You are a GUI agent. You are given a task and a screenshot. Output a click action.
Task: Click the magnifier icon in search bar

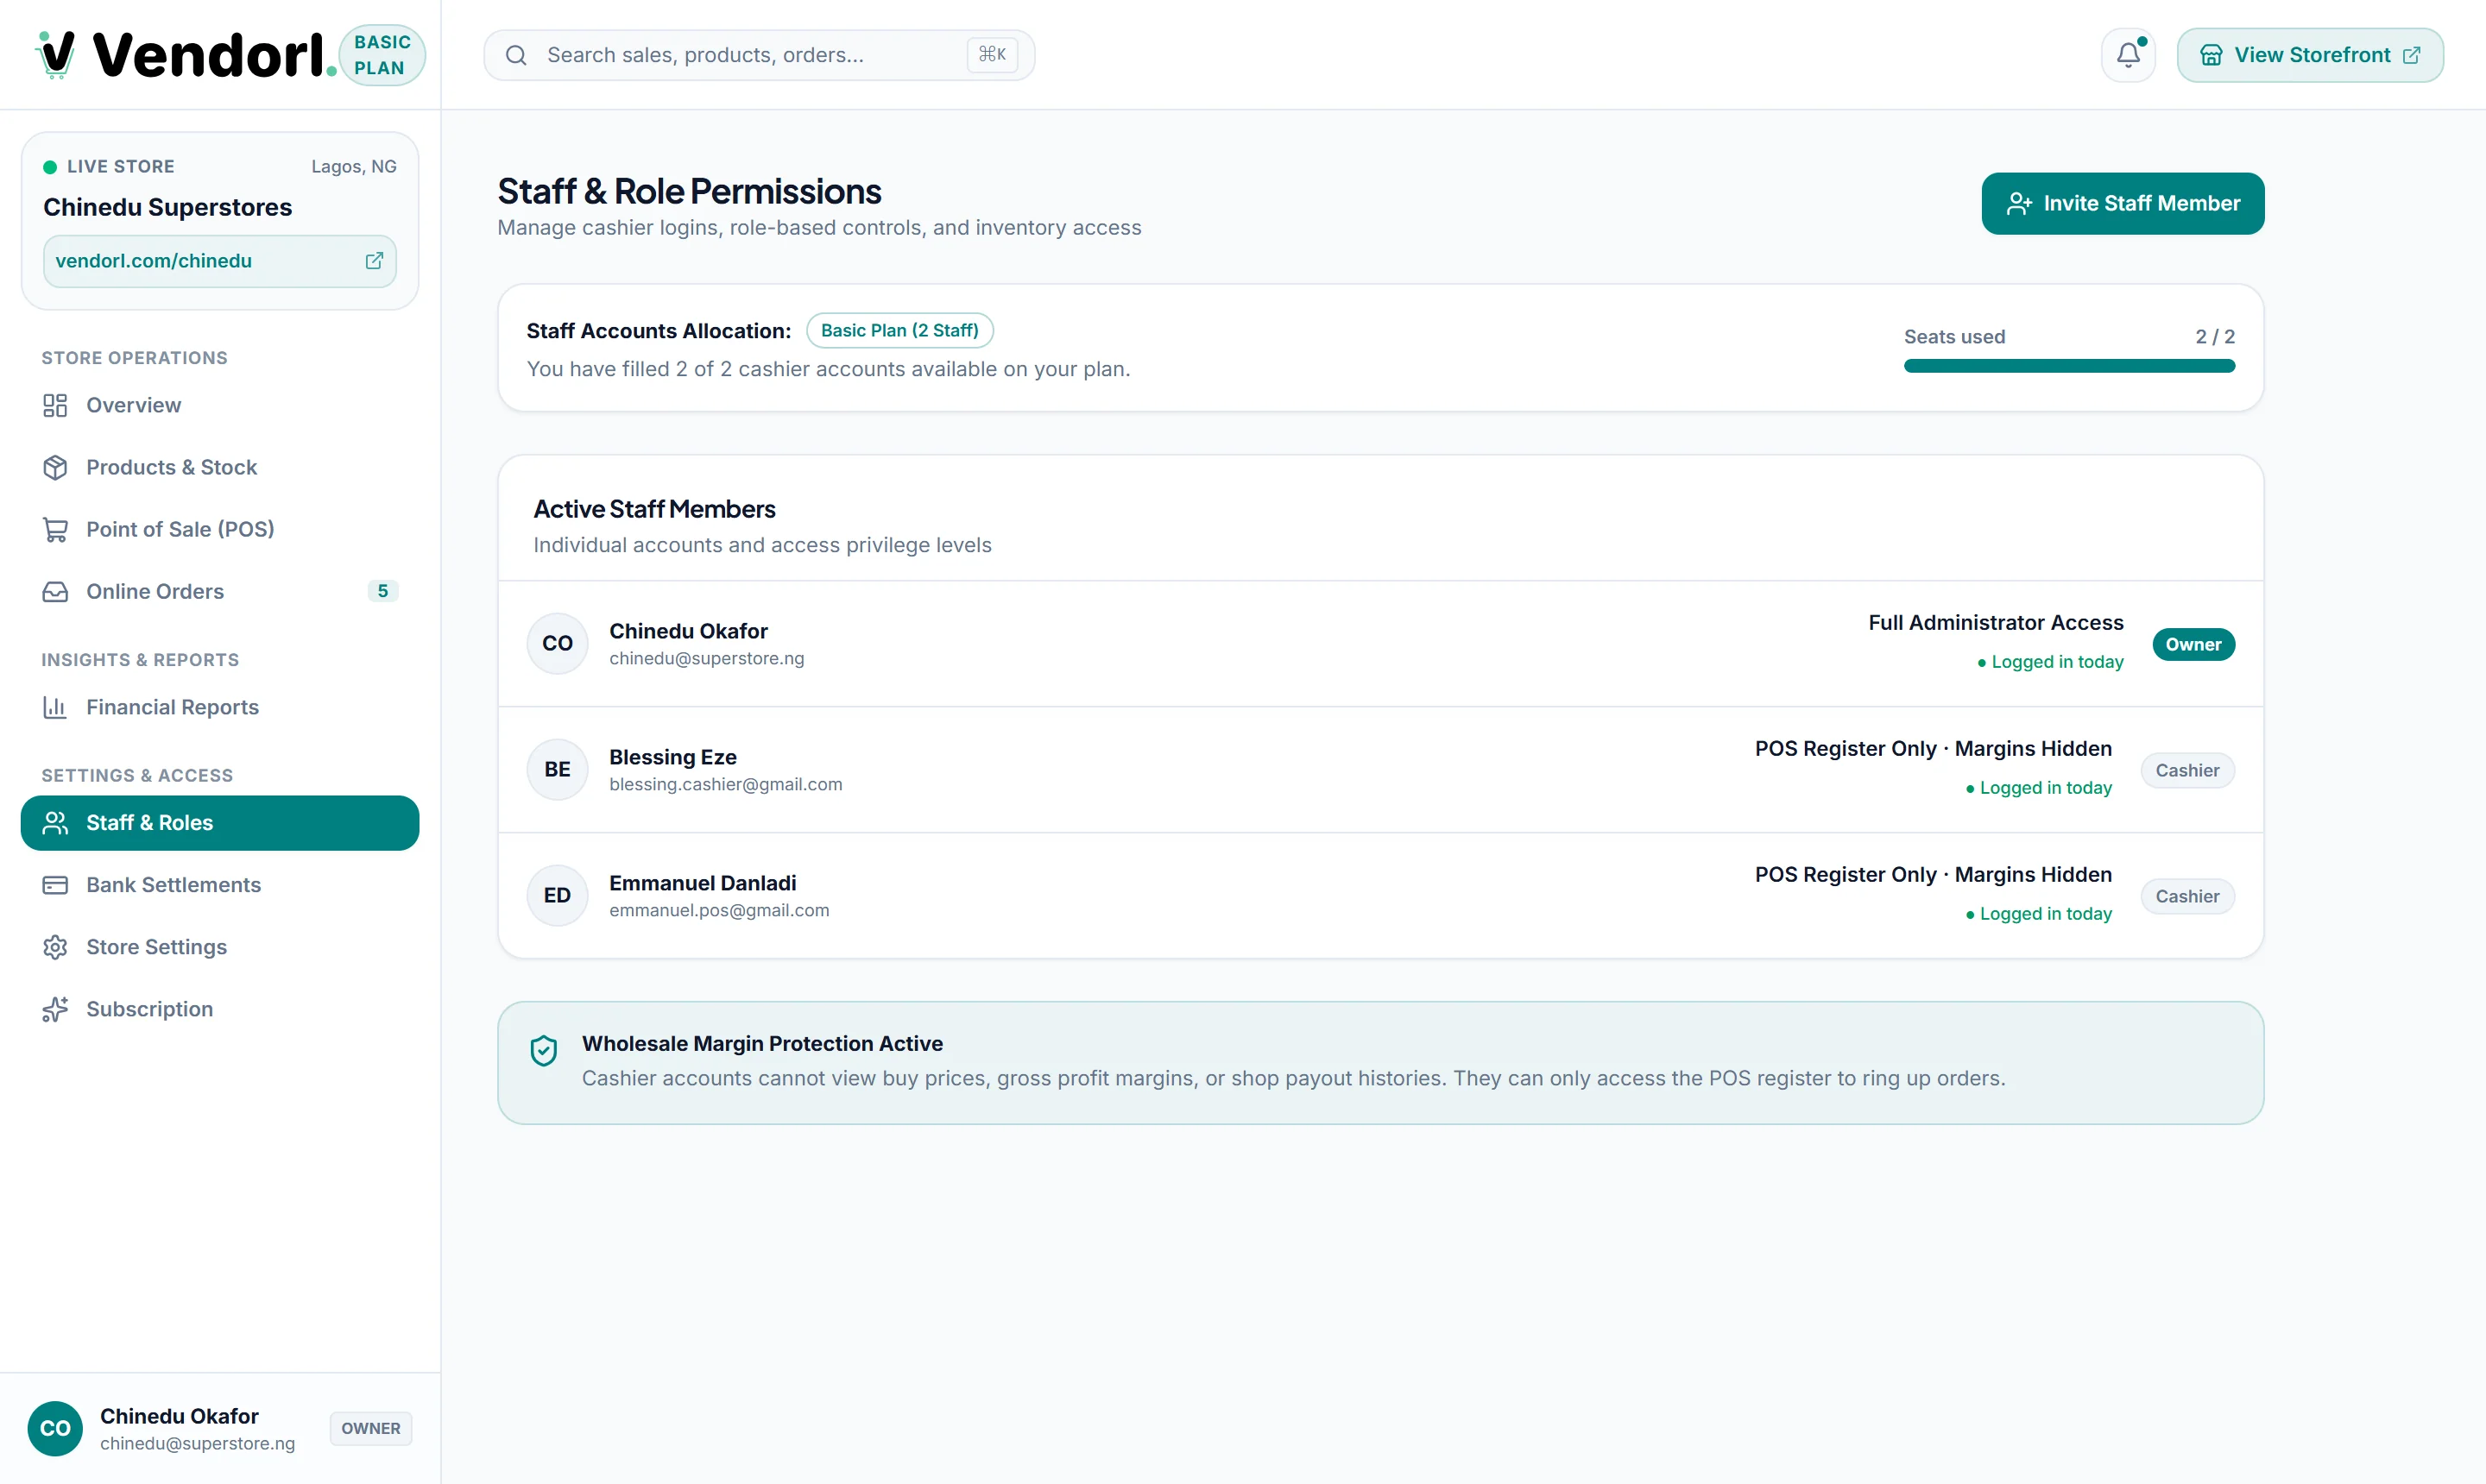click(516, 55)
